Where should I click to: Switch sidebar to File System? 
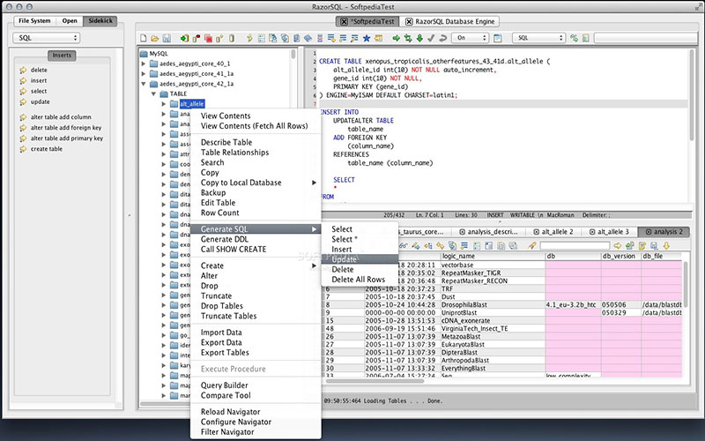34,20
